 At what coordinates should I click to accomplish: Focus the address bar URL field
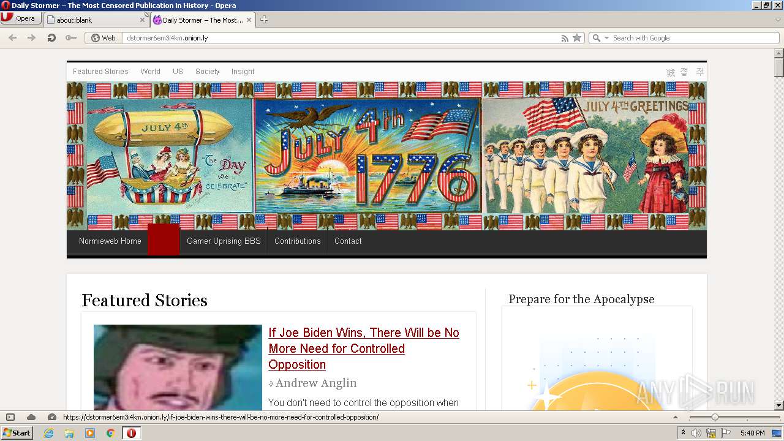pos(340,38)
